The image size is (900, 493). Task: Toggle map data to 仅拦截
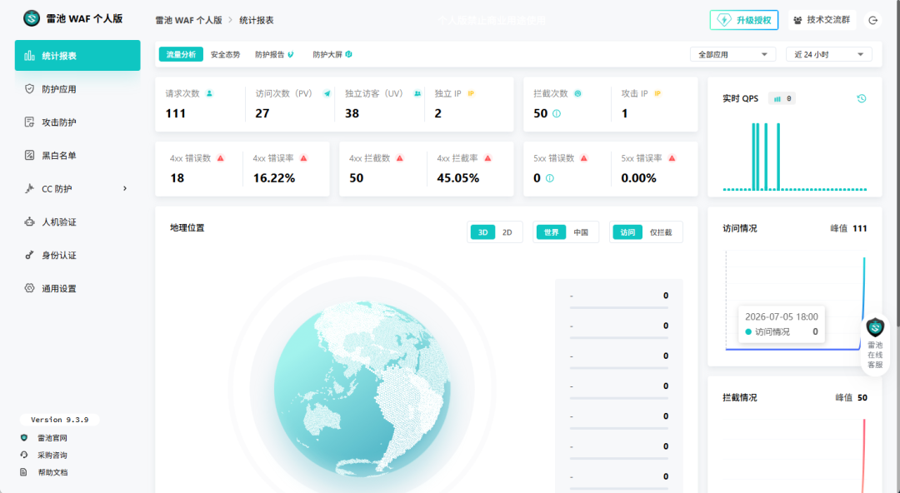pos(661,232)
